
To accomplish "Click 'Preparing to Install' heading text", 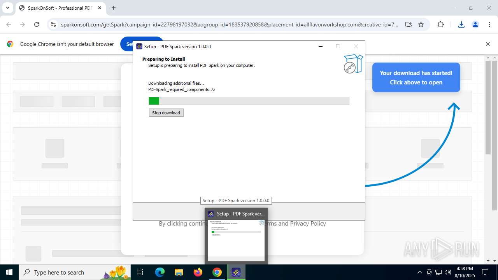I will click(163, 59).
